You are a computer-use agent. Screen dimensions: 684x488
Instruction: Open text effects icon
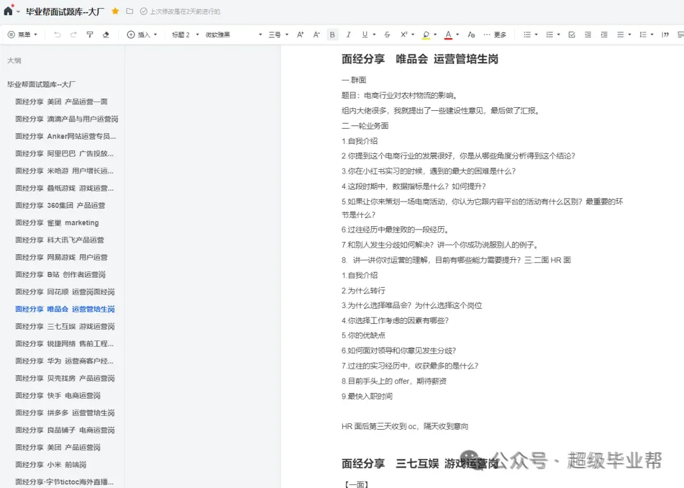click(x=471, y=34)
